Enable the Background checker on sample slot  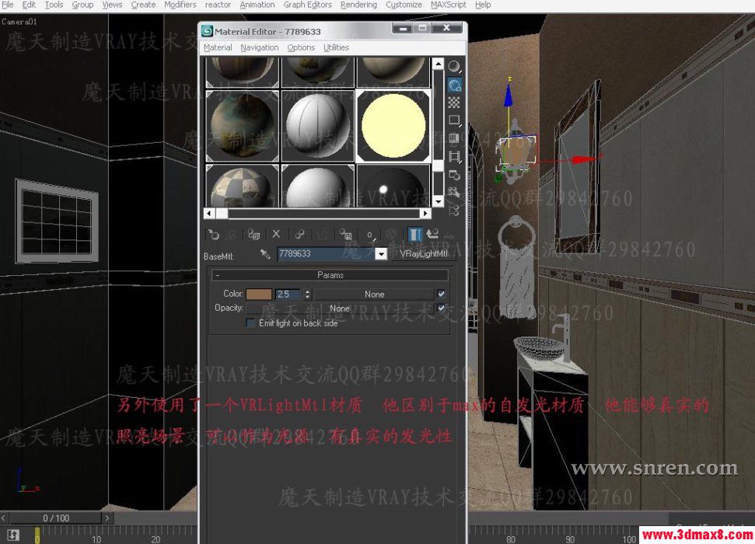[454, 102]
